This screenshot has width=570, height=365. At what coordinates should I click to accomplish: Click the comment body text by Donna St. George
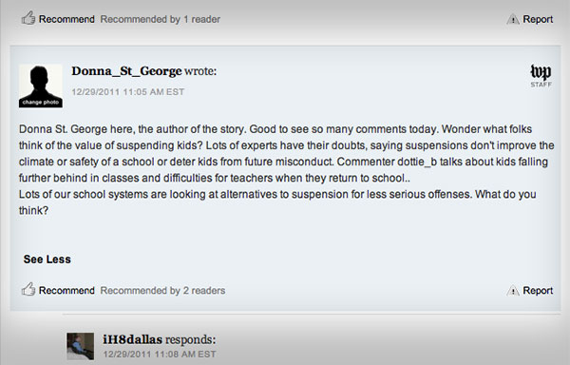[287, 170]
